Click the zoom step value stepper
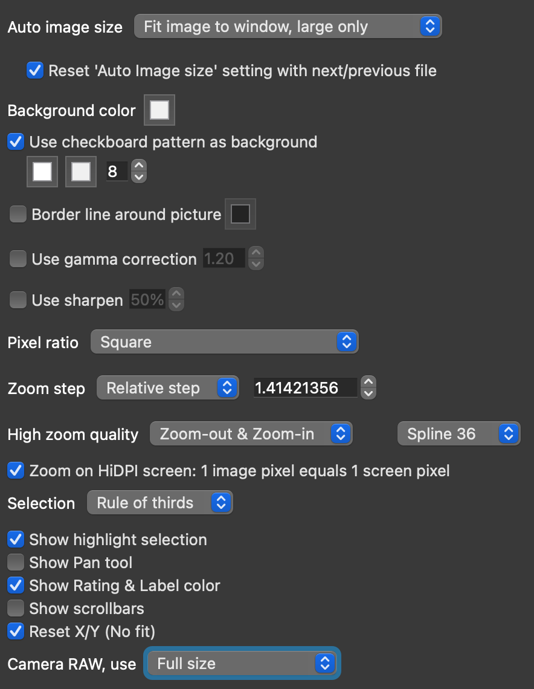Screen dimensions: 534x689 368,388
